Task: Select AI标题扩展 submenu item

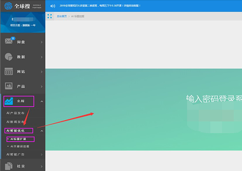Action: [18, 139]
